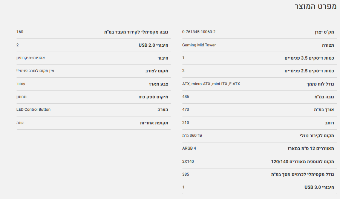Click the ATX, micro-ATX motherboard size value
Viewport: 340px width, 199px height.
pyautogui.click(x=211, y=84)
